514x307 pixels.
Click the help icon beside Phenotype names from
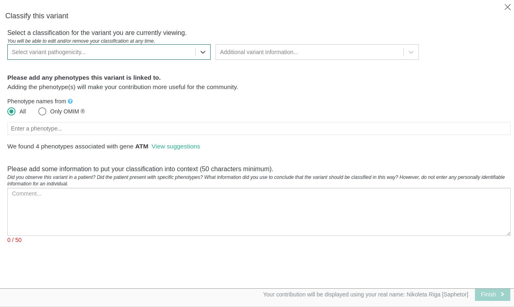coord(70,101)
